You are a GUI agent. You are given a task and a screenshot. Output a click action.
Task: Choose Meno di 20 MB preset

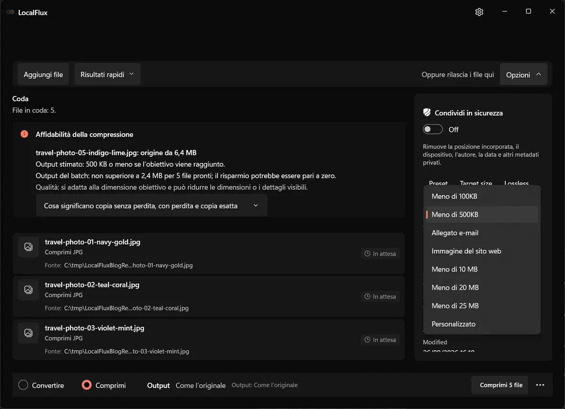pos(482,288)
